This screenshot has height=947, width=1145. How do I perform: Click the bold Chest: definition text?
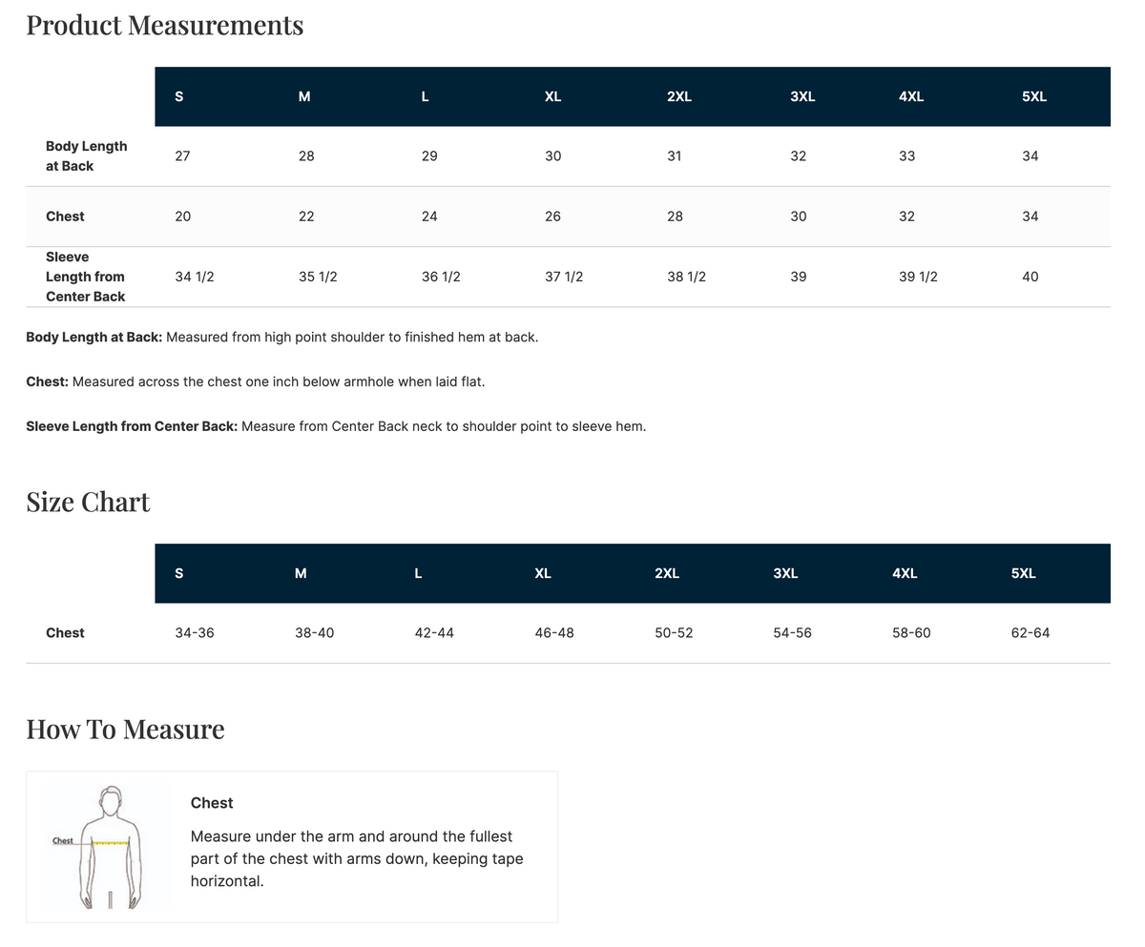coord(47,381)
